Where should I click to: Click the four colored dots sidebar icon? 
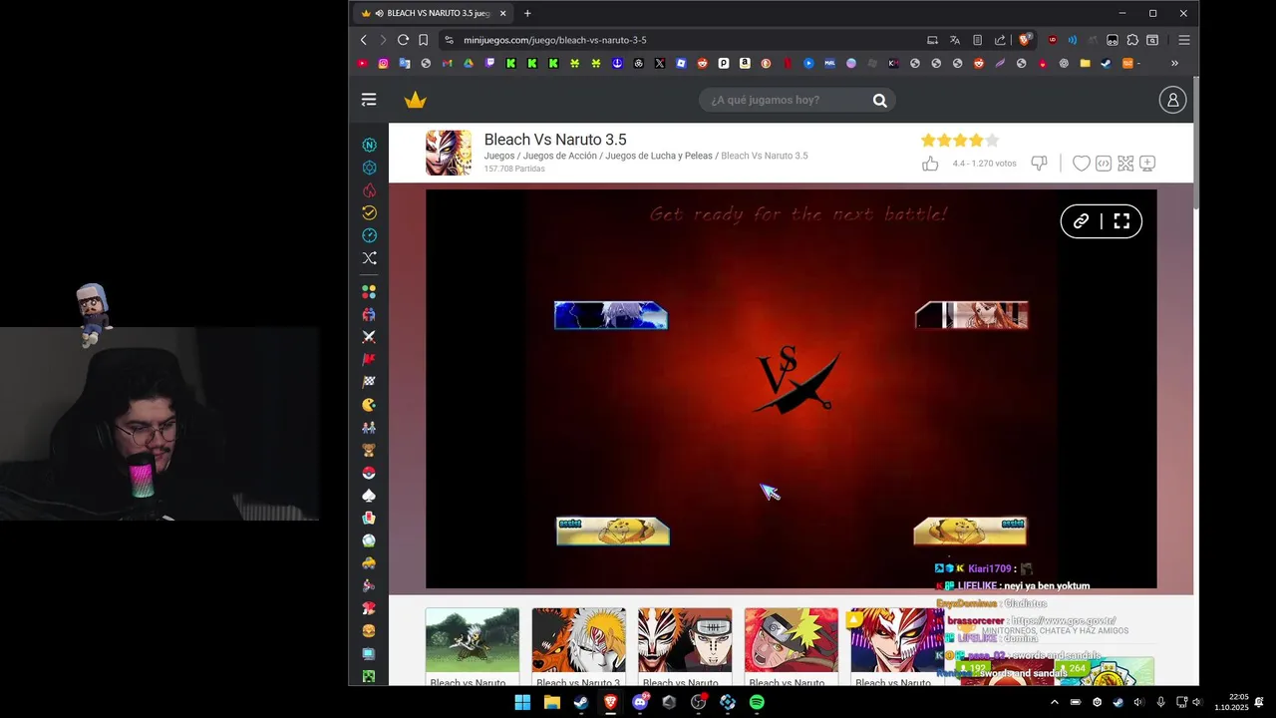369,292
